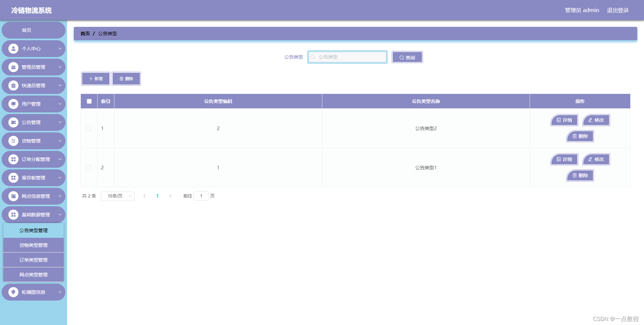Image resolution: width=644 pixels, height=325 pixels.
Task: Click the 公告管理 ticket icon
Action: pyautogui.click(x=13, y=122)
